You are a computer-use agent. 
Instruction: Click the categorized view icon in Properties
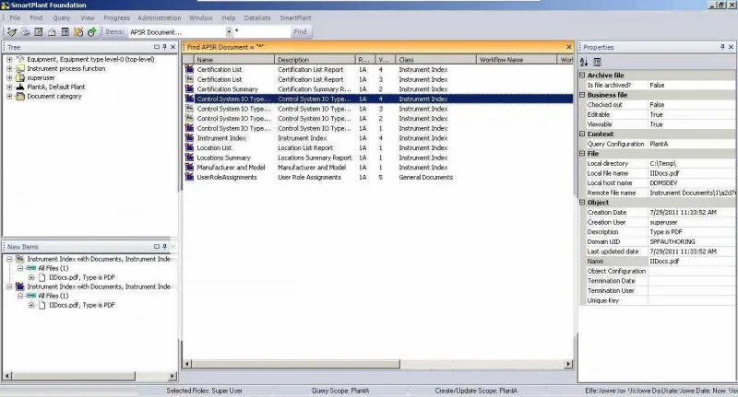pos(597,62)
